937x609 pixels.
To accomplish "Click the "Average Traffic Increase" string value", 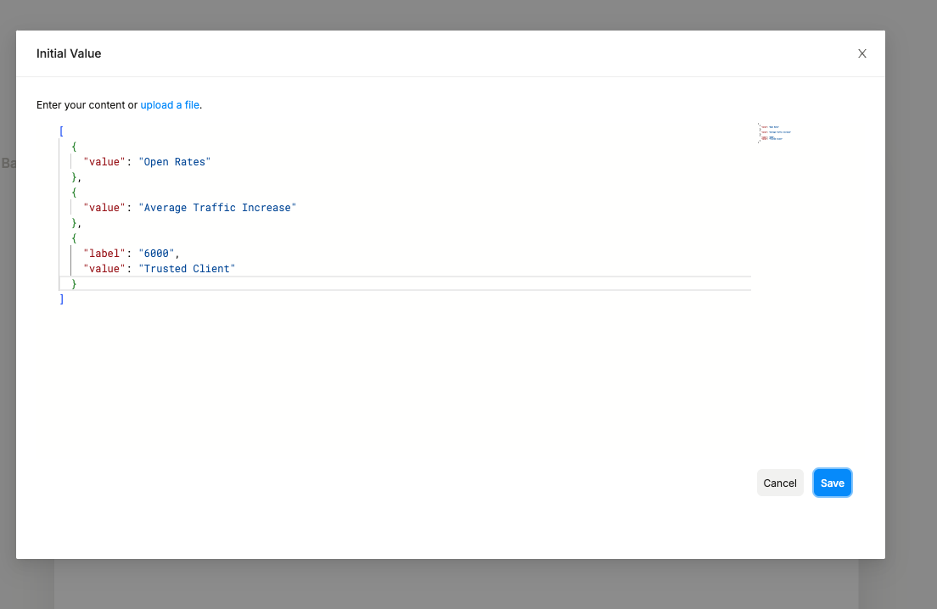I will [x=217, y=208].
